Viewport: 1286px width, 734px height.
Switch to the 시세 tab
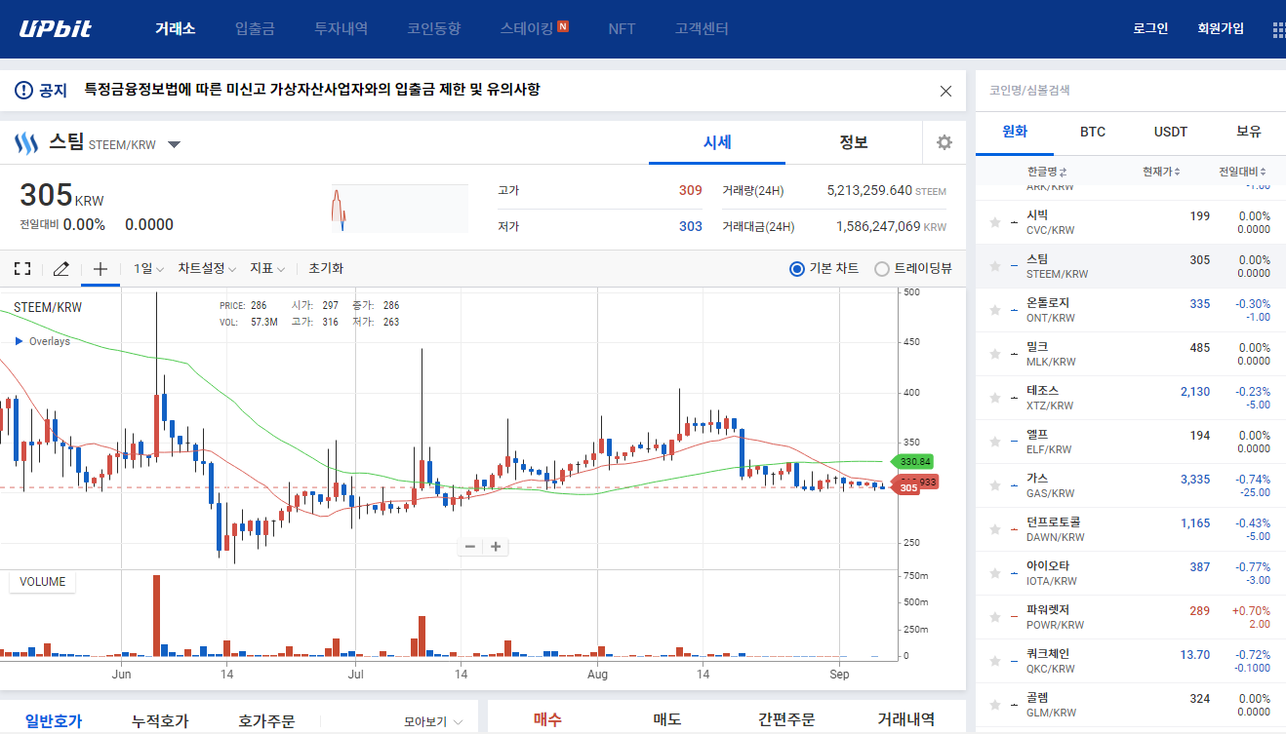[x=717, y=142]
